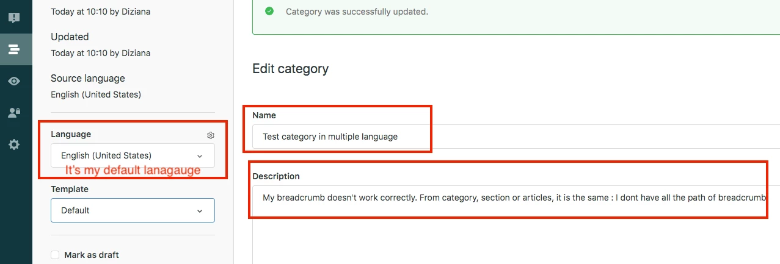This screenshot has height=264, width=780.
Task: Toggle the Mark as draft checkbox
Action: [x=55, y=255]
